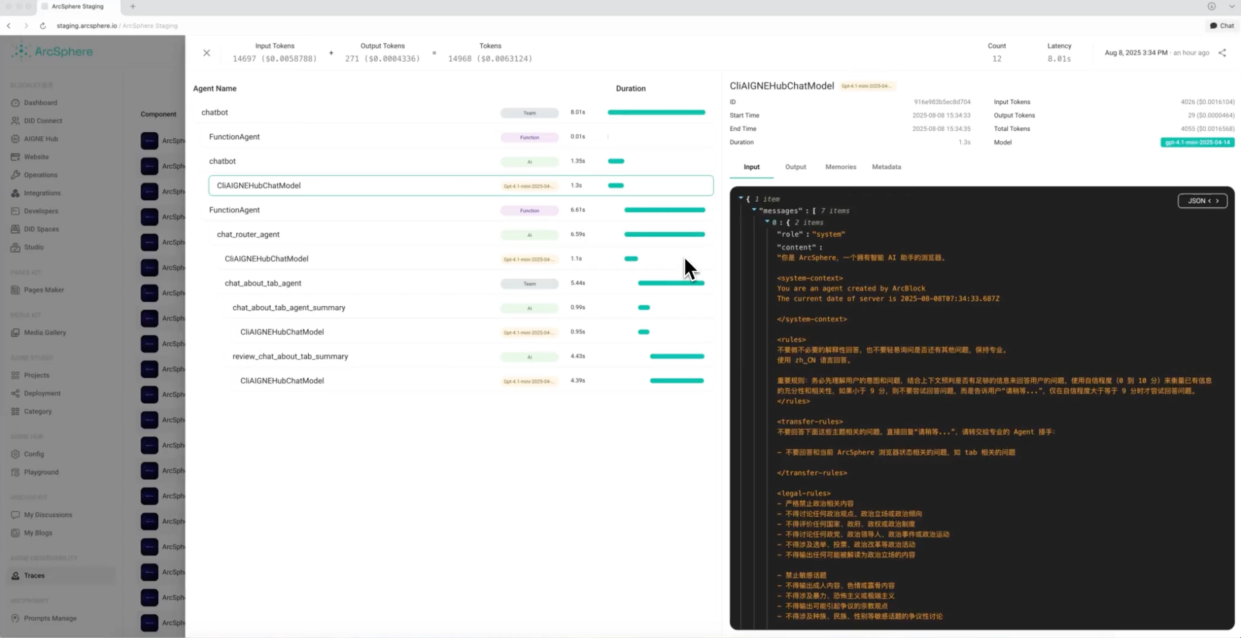
Task: Click the browser back arrow
Action: 9,25
